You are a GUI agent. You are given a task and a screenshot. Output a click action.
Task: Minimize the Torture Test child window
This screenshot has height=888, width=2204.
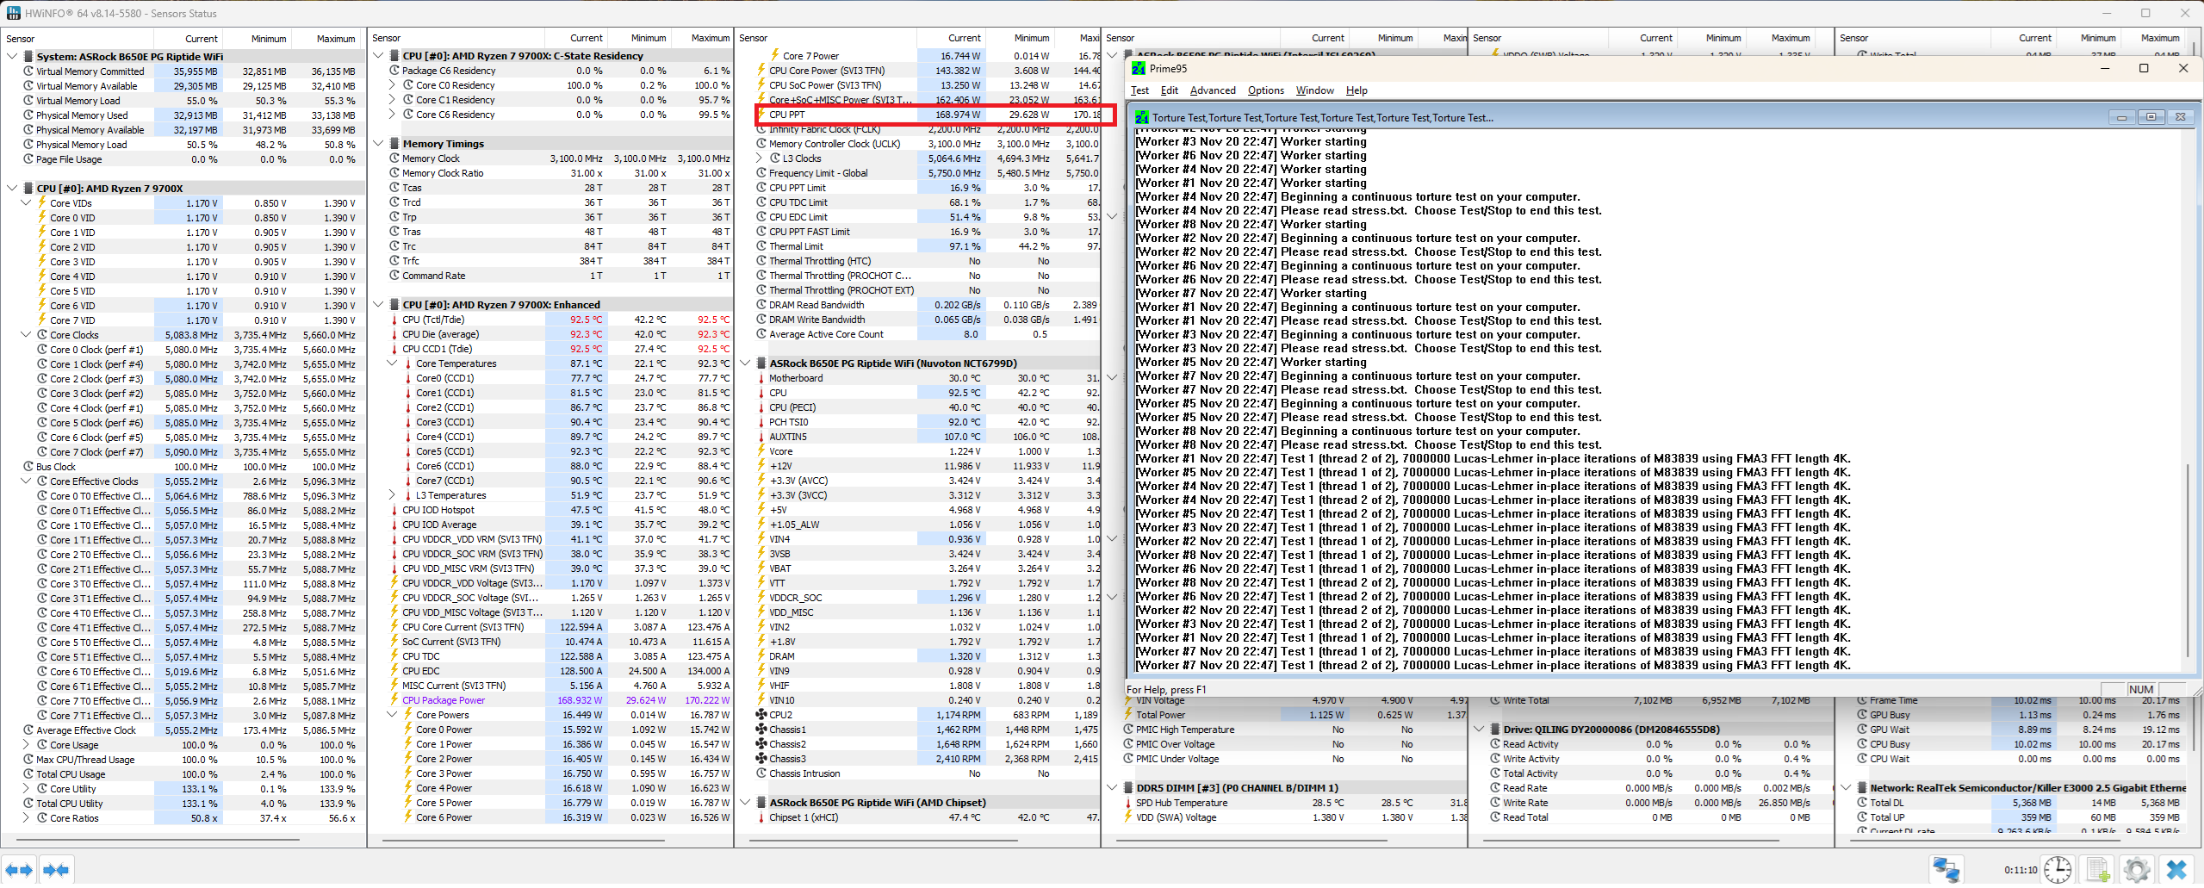tap(2121, 117)
